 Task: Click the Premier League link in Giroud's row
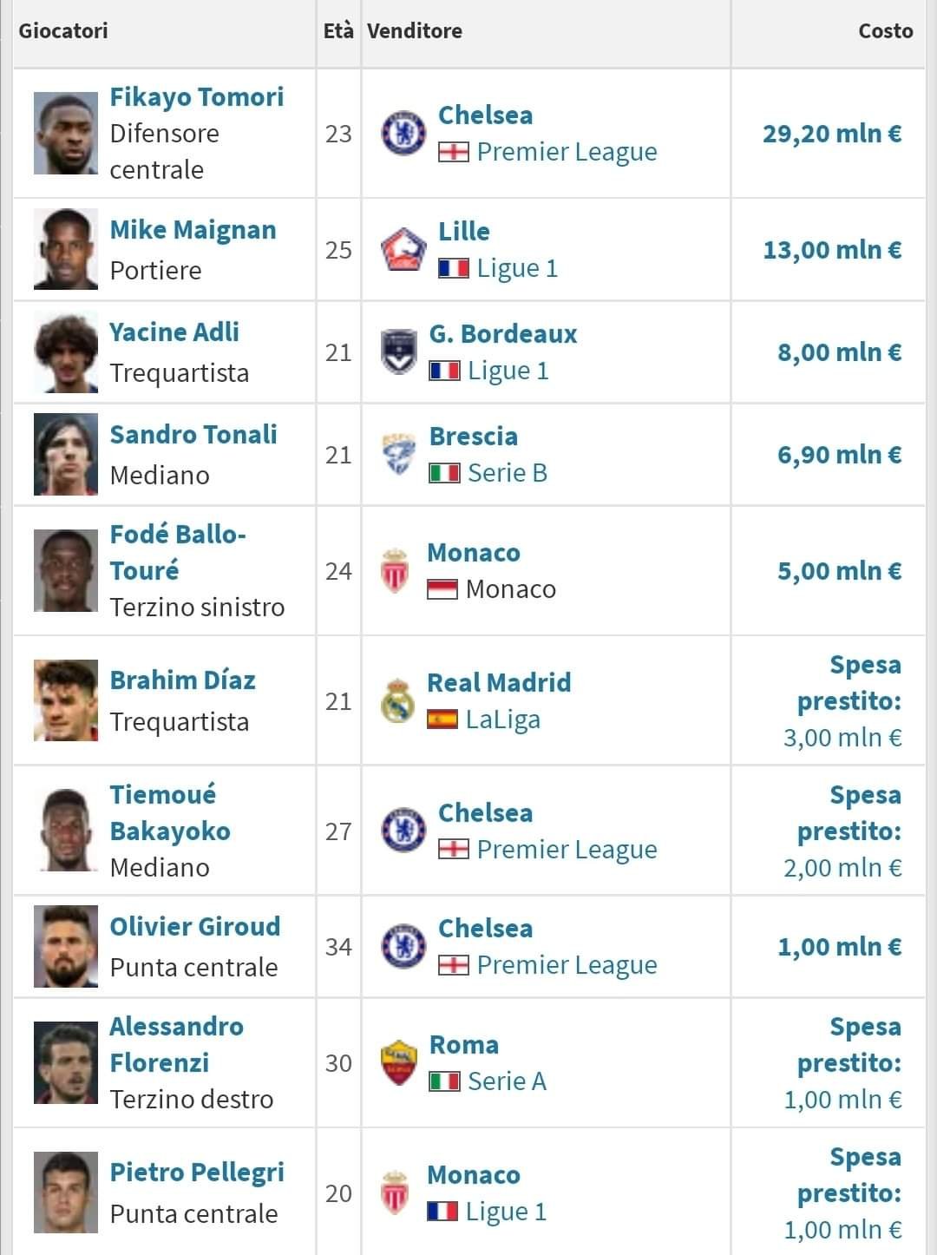pos(567,965)
